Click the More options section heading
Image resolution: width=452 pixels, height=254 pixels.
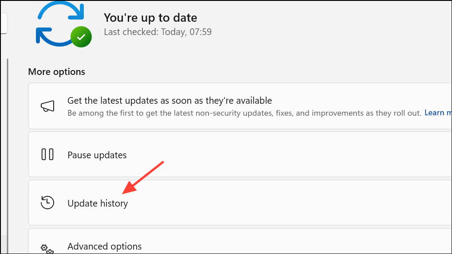tap(56, 72)
